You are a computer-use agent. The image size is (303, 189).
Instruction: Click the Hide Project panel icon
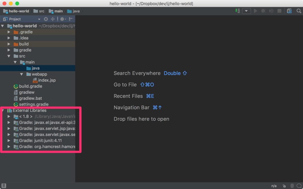(71, 19)
